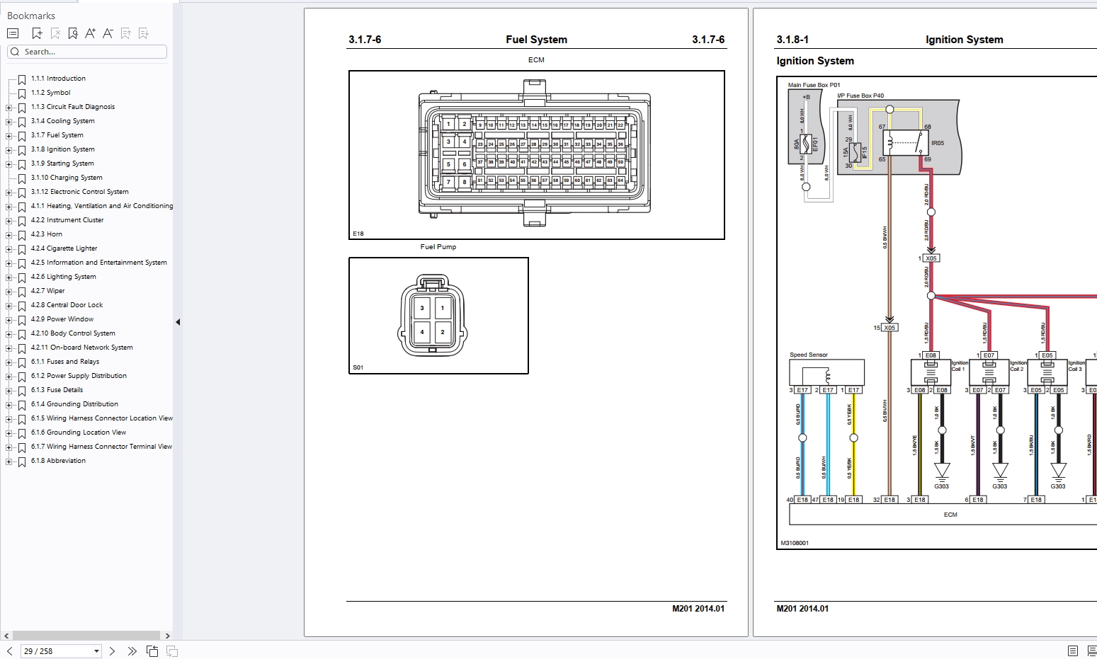Image resolution: width=1097 pixels, height=659 pixels.
Task: Expand the 6.1.4 Grounding Distribution bookmark
Action: [8, 405]
